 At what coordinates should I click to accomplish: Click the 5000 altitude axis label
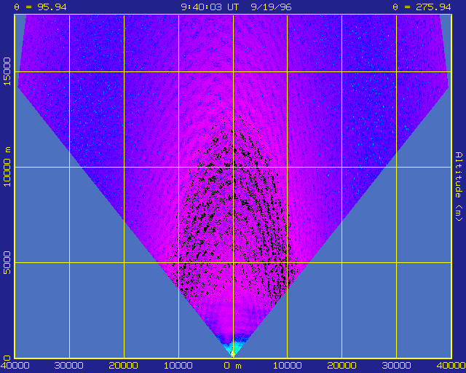(x=7, y=262)
